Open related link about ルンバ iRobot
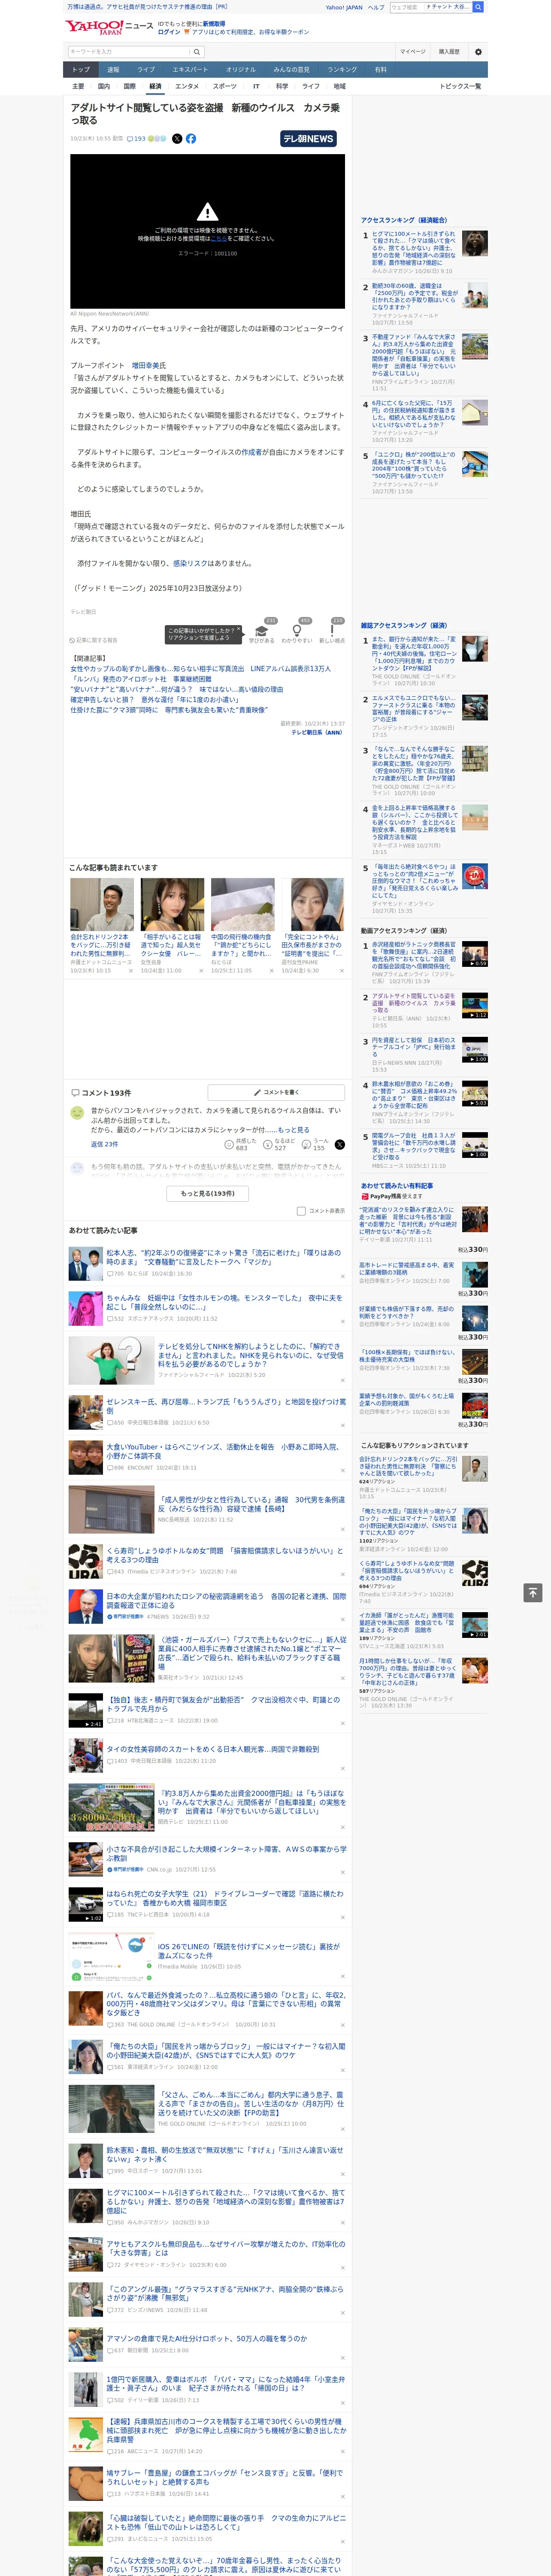Viewport: 551px width, 2576px height. [x=141, y=679]
